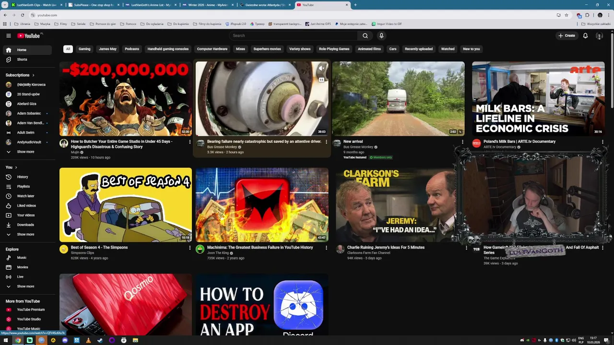
Task: Open more actions for Machinima video
Action: [x=326, y=248]
